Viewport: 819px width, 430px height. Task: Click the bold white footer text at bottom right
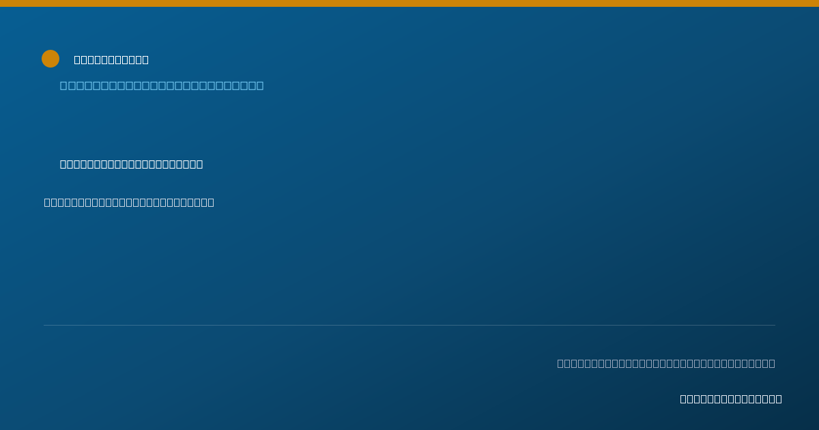pos(731,399)
